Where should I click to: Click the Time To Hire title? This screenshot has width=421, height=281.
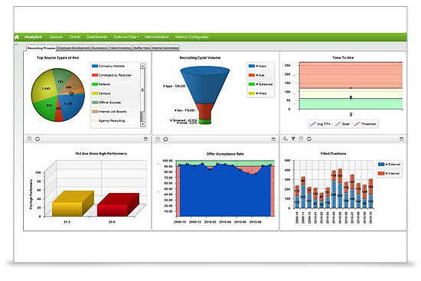pos(343,57)
